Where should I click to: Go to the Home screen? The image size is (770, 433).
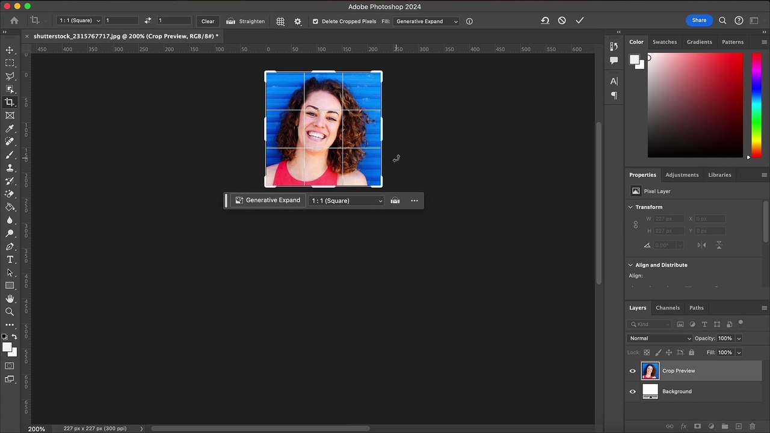pyautogui.click(x=14, y=20)
